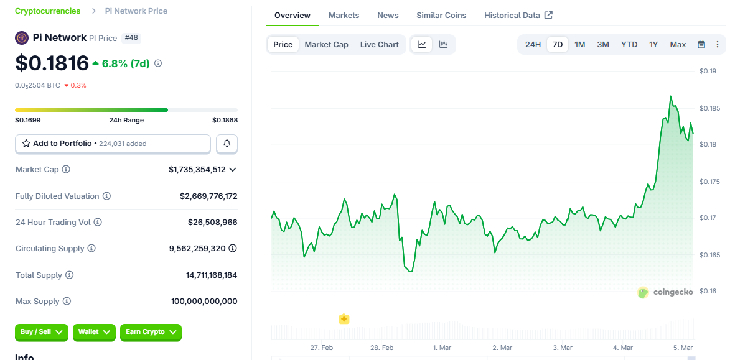Switch to the Markets tab
This screenshot has height=360, width=730.
(344, 15)
